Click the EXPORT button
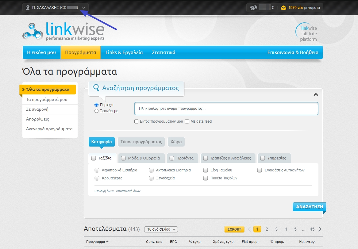Image resolution: width=358 pixels, height=249 pixels. (x=234, y=229)
